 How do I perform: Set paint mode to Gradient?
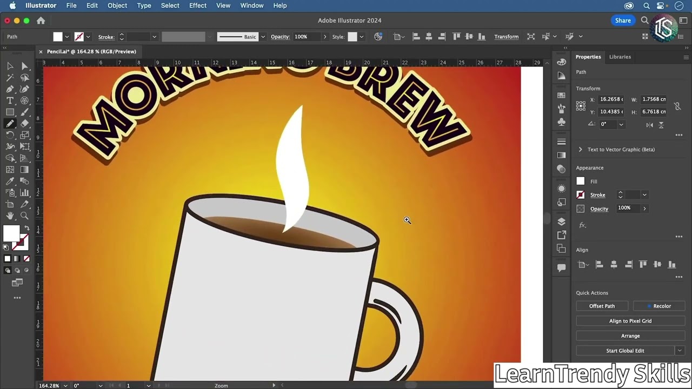pyautogui.click(x=17, y=259)
